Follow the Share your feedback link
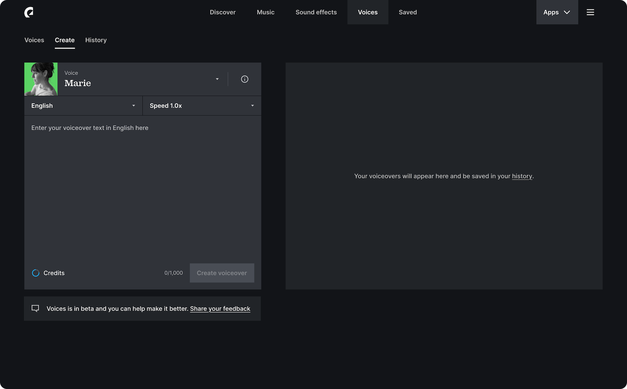The height and width of the screenshot is (389, 627). pos(220,308)
